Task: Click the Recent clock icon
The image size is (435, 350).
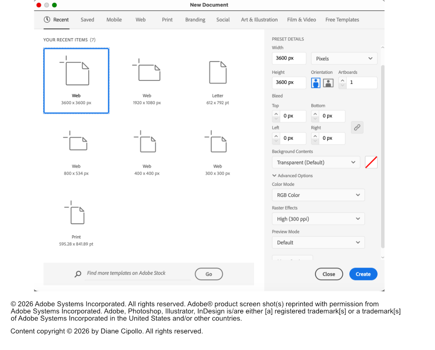Action: tap(47, 20)
